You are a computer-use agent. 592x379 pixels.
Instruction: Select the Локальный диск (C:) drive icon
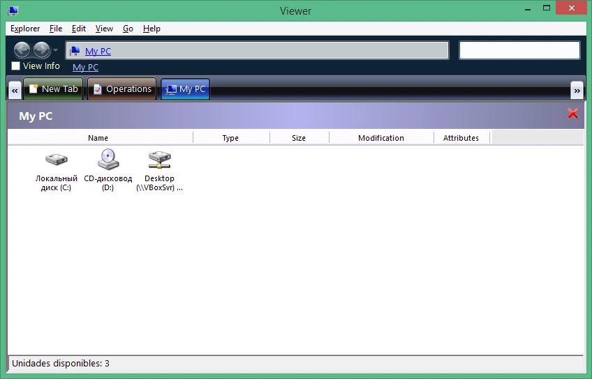[x=57, y=159]
